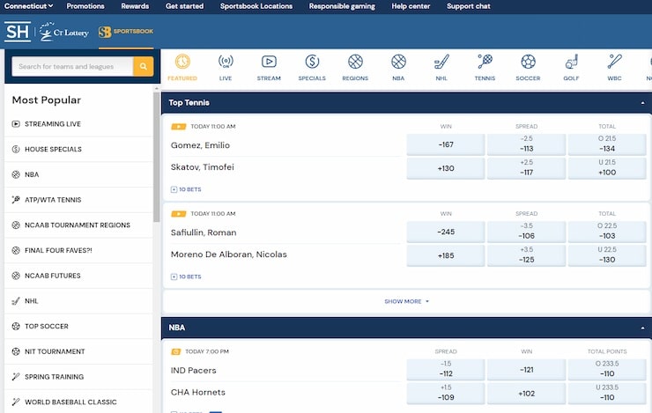The height and width of the screenshot is (413, 652).
Task: Open NCAAB Futures in sidebar
Action: [x=78, y=276]
